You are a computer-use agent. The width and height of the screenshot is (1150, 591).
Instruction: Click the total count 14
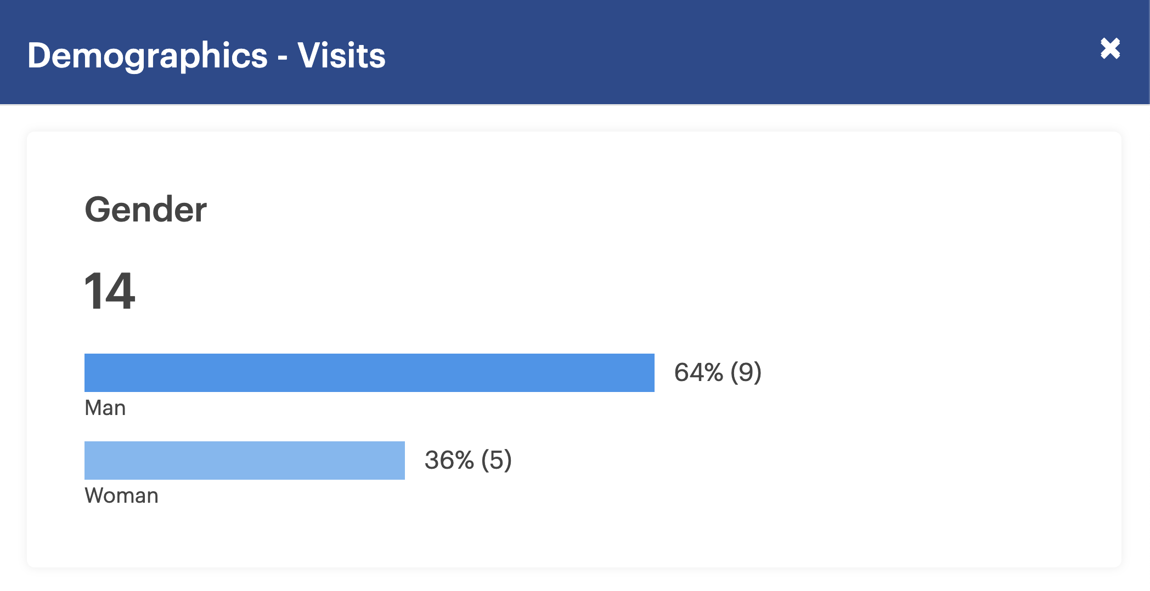[x=110, y=291]
